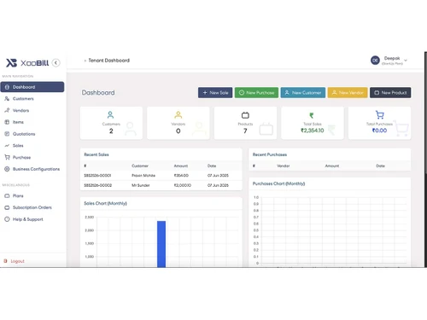Screen dimensions: 427x320
Task: Open the Customers menu item
Action: 32,99
